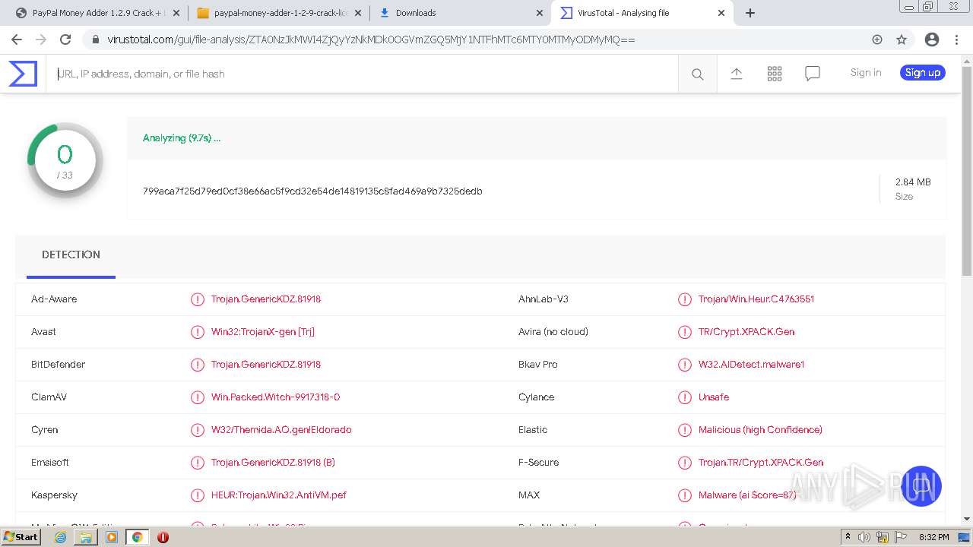This screenshot has height=547, width=973.
Task: Show hidden system tray icons
Action: click(848, 537)
